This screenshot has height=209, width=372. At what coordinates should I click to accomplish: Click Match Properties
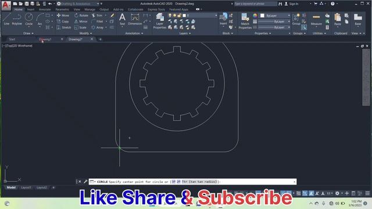245,21
